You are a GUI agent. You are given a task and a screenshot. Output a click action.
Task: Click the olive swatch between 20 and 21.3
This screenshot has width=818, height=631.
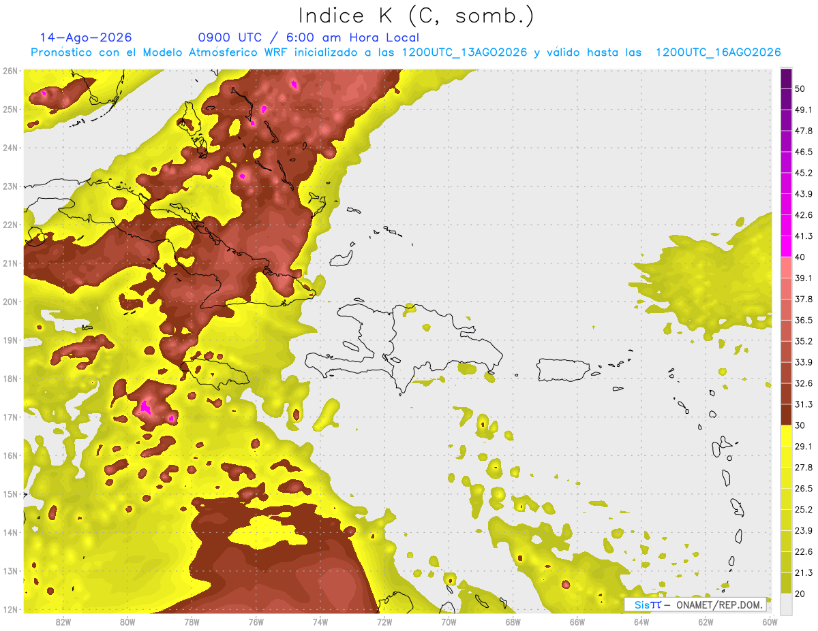pyautogui.click(x=786, y=583)
